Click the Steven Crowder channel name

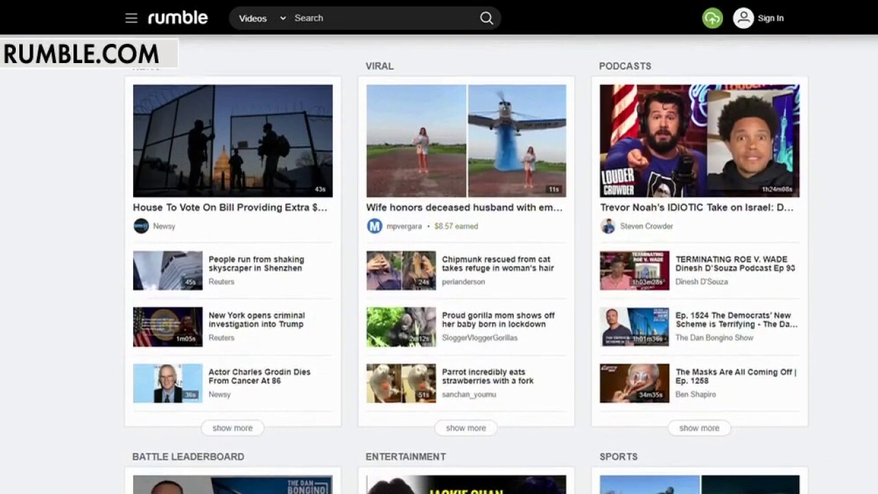(646, 226)
